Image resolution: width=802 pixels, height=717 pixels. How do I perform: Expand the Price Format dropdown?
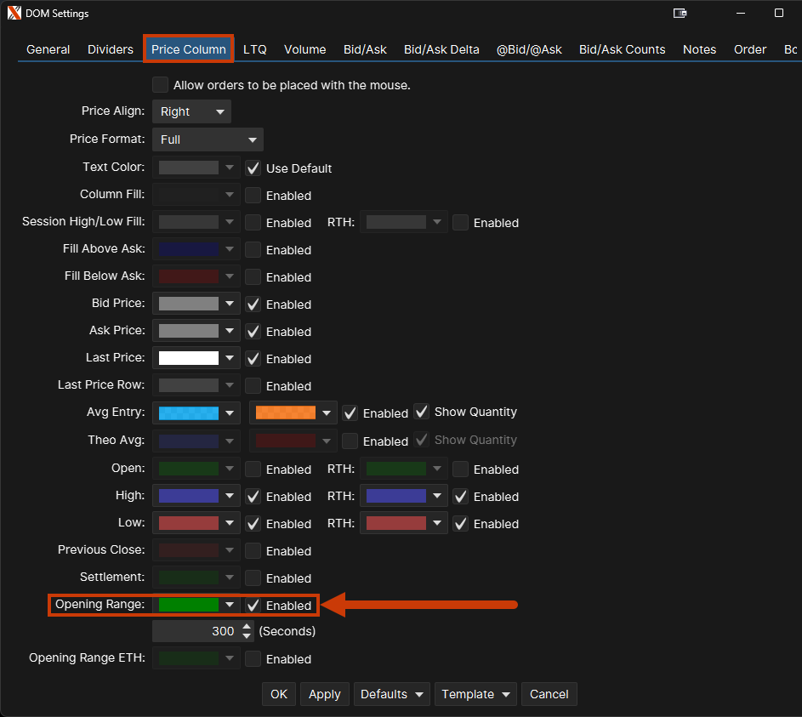click(x=208, y=139)
